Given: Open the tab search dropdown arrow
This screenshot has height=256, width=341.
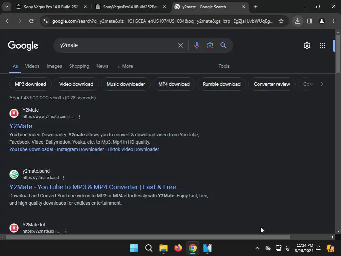Looking at the screenshot, I should [x=7, y=7].
